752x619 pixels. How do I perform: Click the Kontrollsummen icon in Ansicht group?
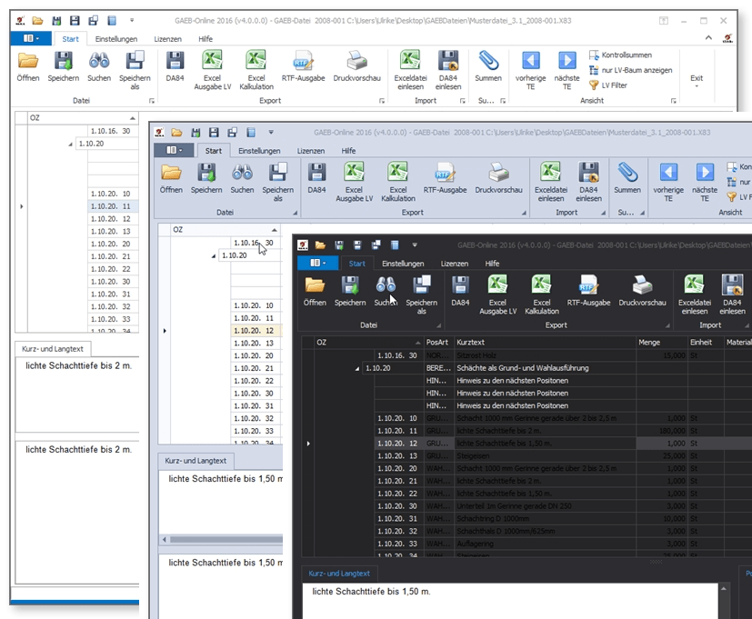pyautogui.click(x=594, y=55)
